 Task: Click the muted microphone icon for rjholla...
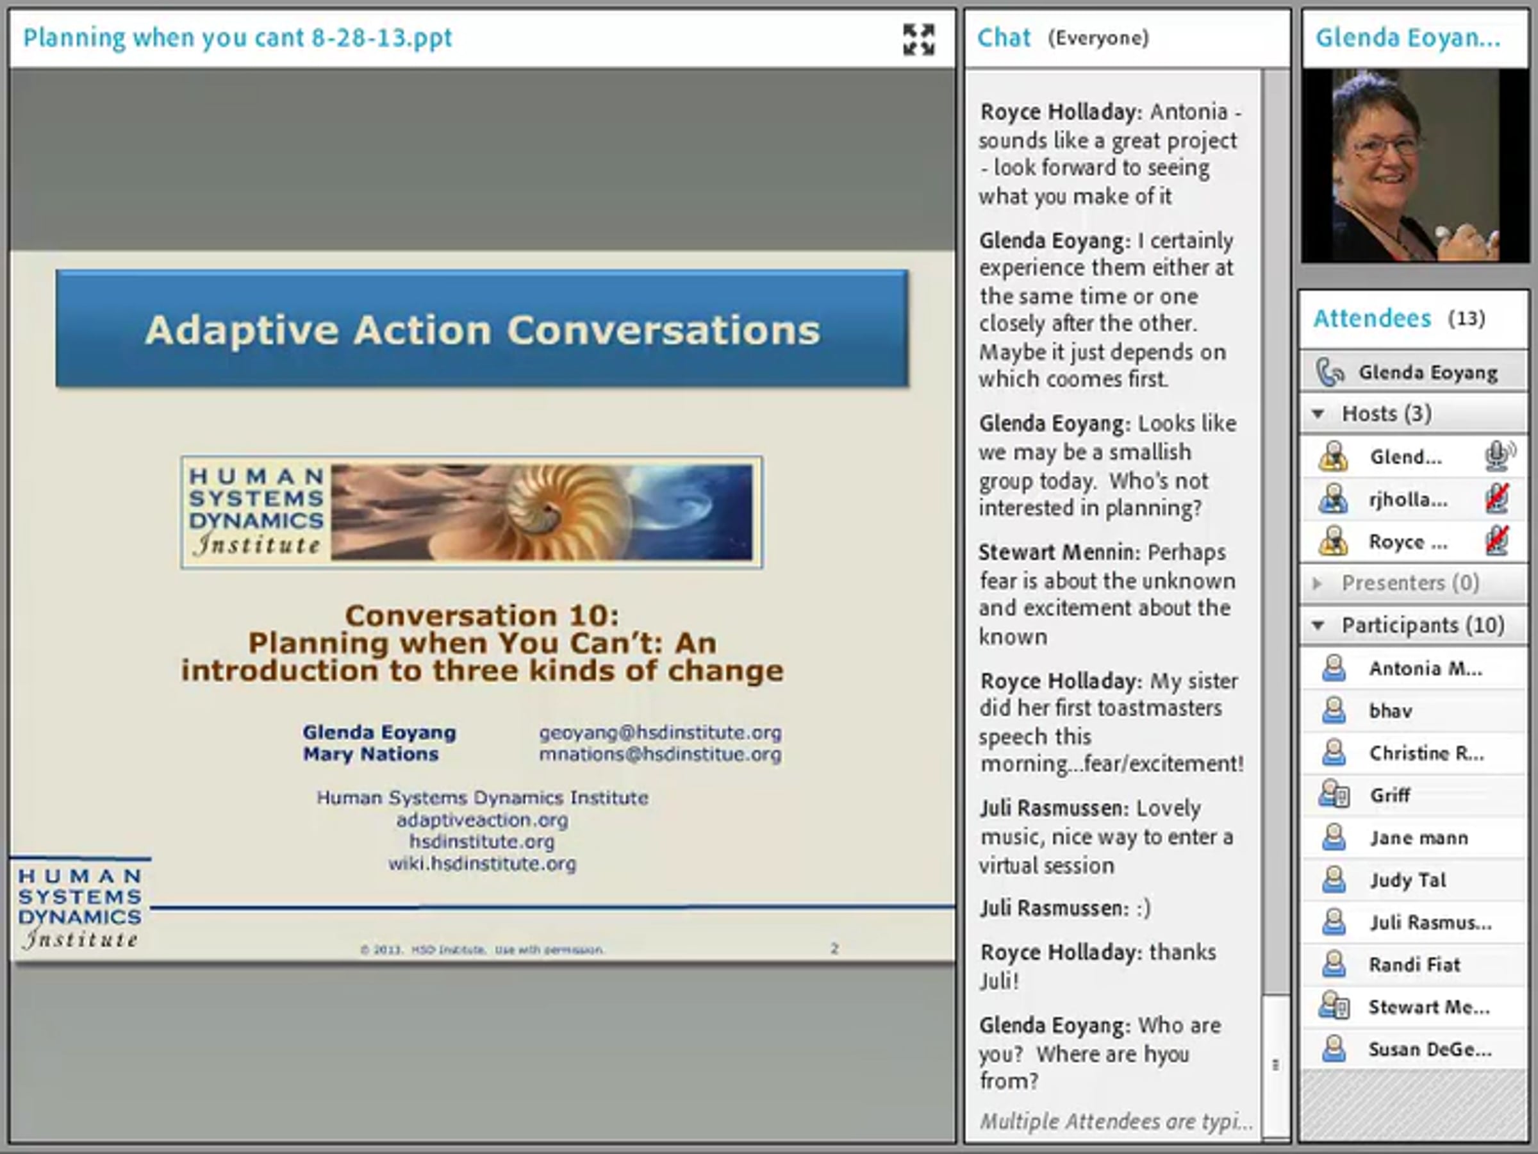1497,499
